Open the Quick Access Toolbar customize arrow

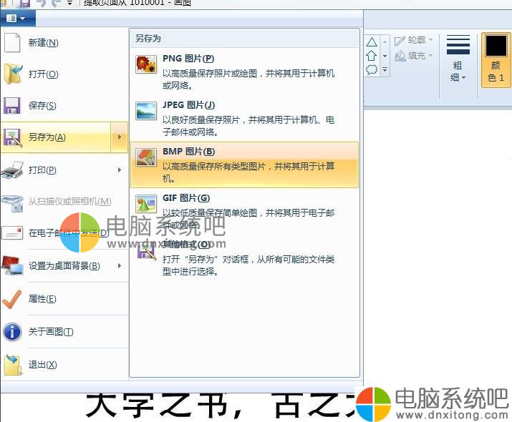coord(69,4)
